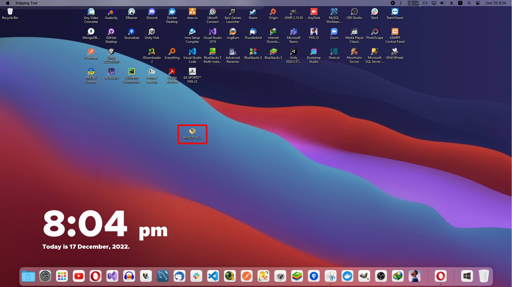Open the GitHub Desktop shortcut
The image size is (512, 287).
point(111,36)
